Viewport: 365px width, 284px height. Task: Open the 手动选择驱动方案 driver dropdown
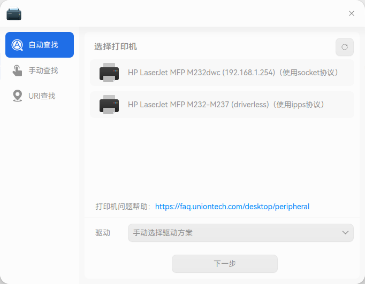tap(241, 233)
